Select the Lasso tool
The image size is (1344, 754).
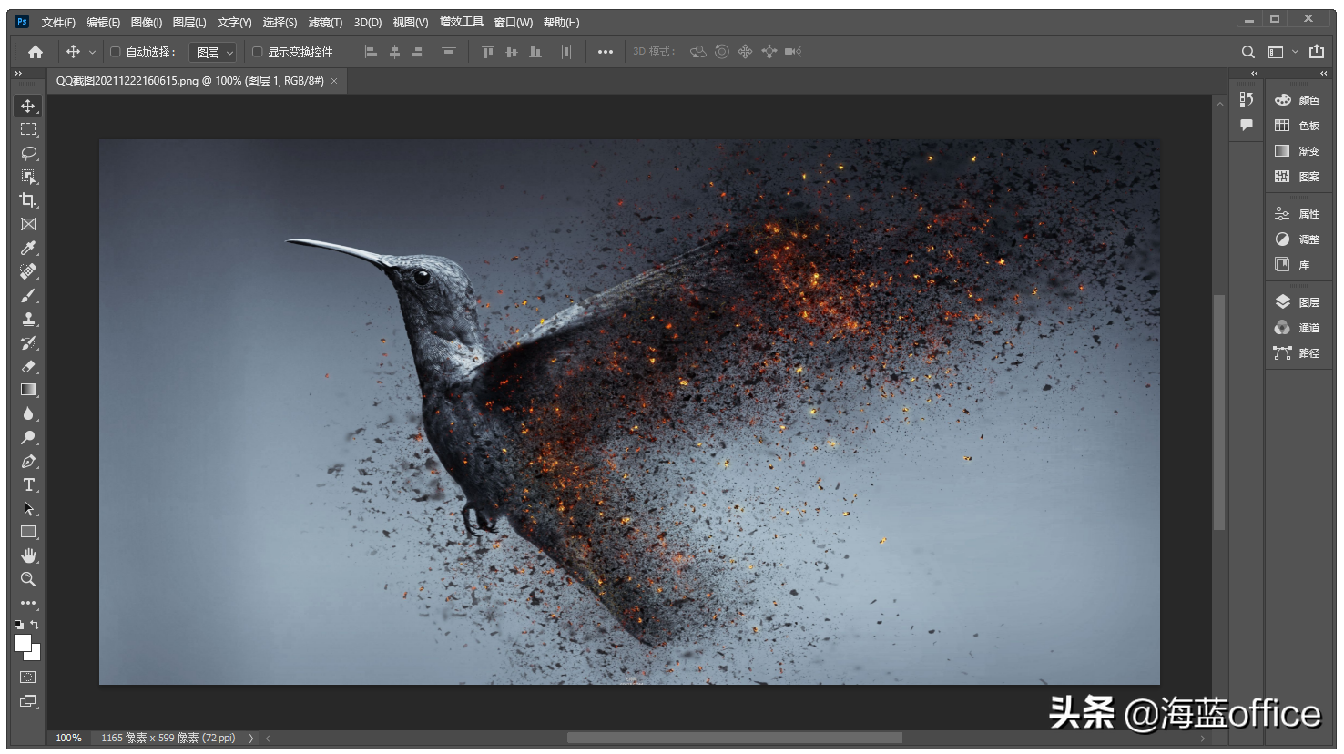(28, 153)
